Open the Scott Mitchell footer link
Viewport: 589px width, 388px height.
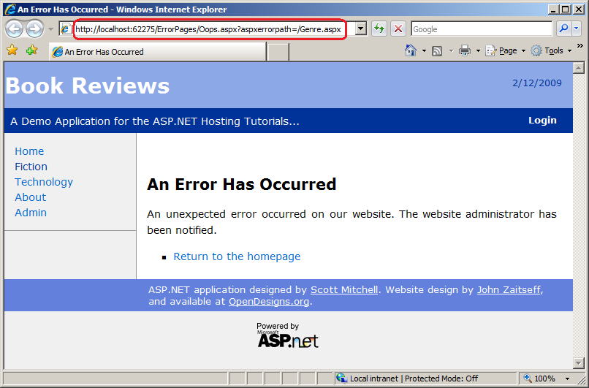tap(344, 289)
